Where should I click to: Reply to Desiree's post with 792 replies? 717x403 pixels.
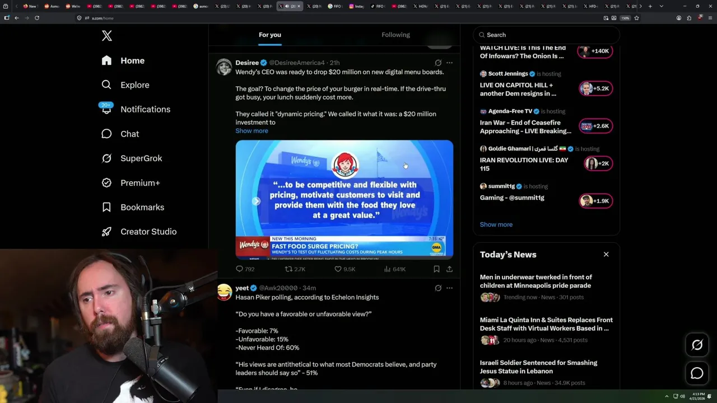coord(245,269)
